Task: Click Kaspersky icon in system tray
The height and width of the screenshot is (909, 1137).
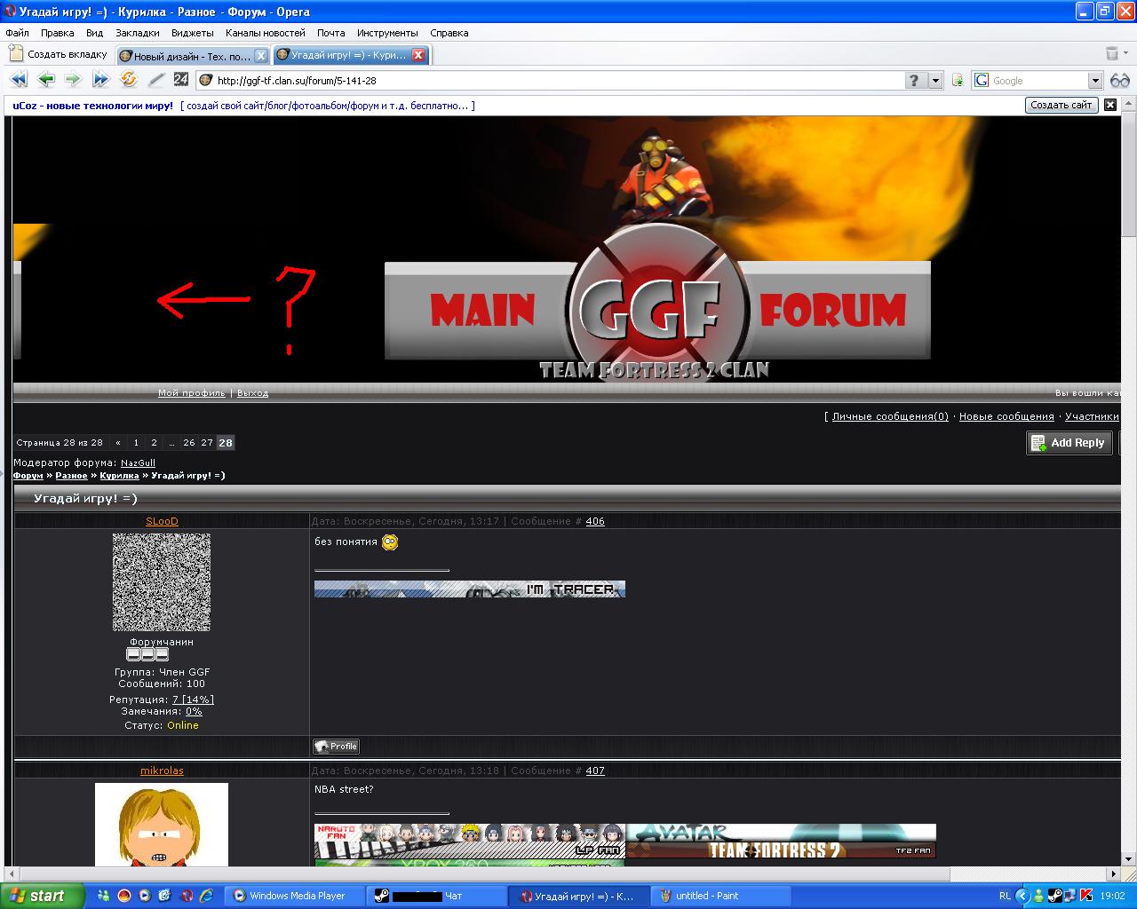Action: pyautogui.click(x=1085, y=896)
